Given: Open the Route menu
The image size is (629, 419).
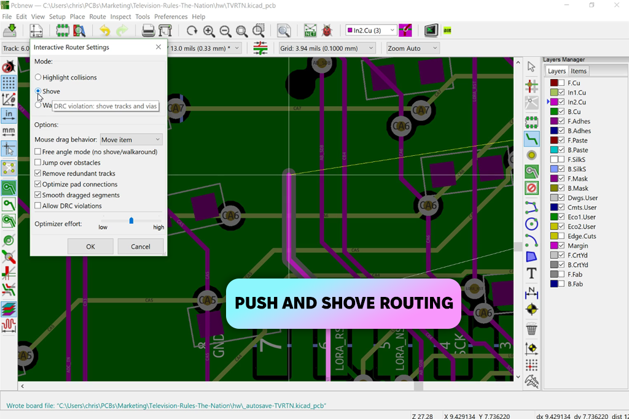Looking at the screenshot, I should 98,17.
